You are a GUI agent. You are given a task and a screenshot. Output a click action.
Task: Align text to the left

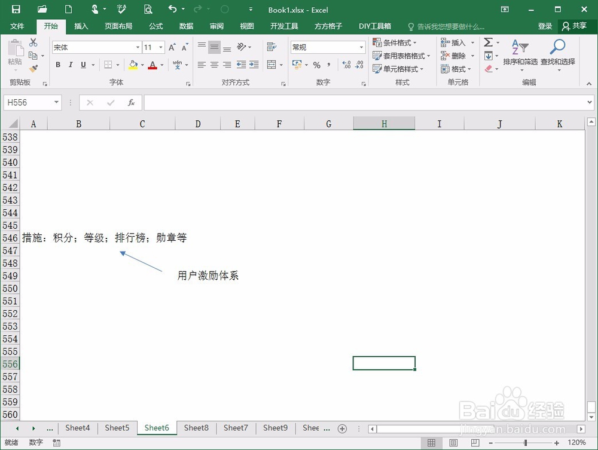coord(202,65)
